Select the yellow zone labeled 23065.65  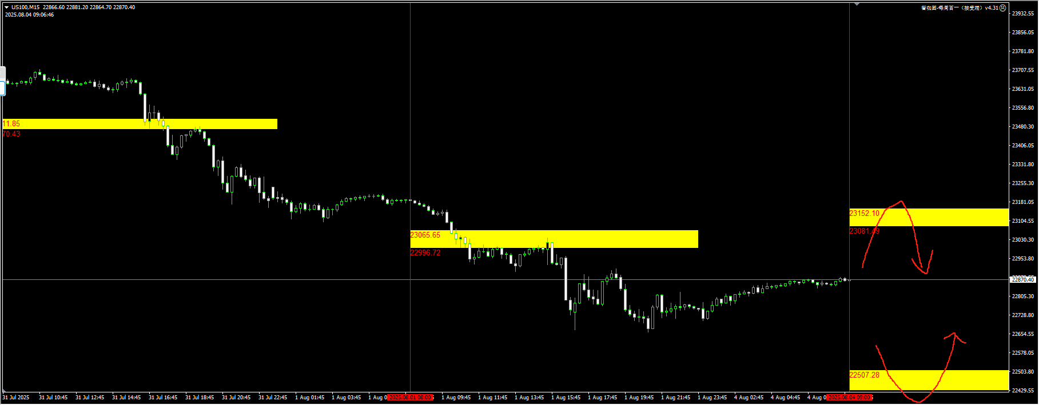(572, 239)
